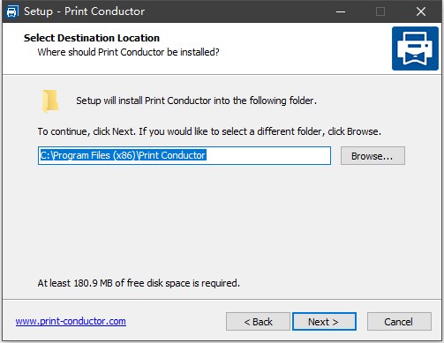This screenshot has height=343, width=444.
Task: Click the Setup - Print Conductor title text
Action: 84,11
